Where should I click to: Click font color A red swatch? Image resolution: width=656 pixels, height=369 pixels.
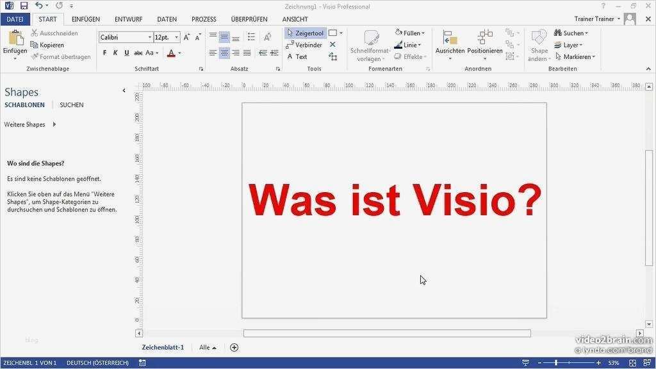coord(171,53)
